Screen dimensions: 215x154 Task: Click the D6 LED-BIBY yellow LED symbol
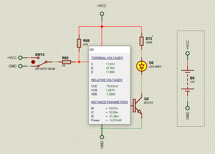[x=141, y=66]
